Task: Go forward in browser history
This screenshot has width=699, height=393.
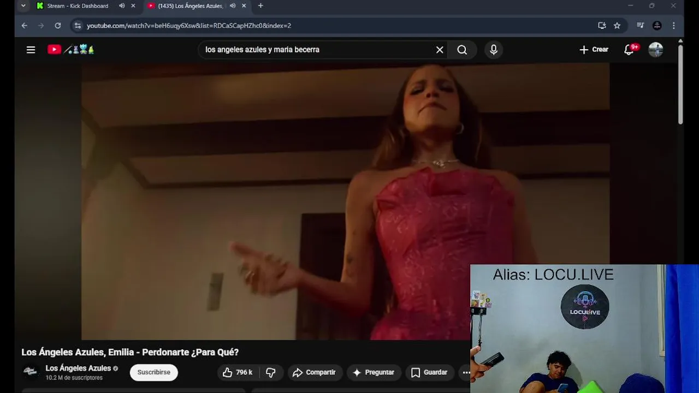Action: pyautogui.click(x=41, y=26)
